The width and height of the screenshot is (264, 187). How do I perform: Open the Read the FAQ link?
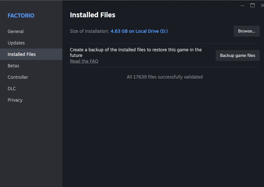tap(84, 61)
